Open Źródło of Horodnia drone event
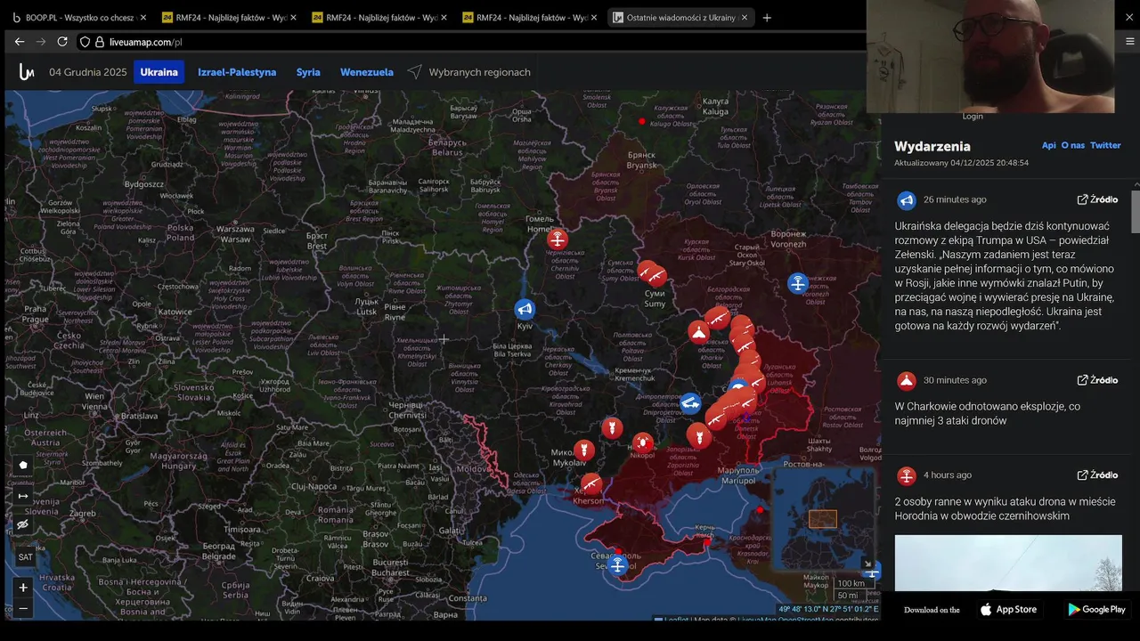This screenshot has width=1140, height=641. coord(1097,475)
